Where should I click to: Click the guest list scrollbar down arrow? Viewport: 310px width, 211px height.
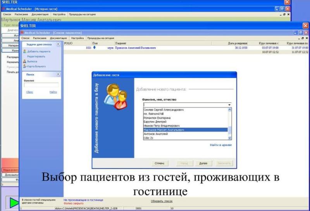tap(229, 138)
